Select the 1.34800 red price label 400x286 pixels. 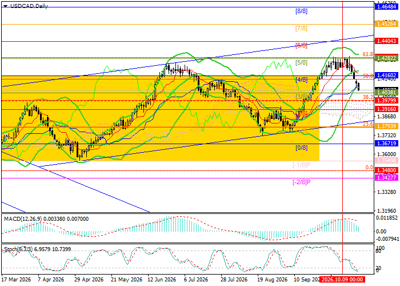click(x=386, y=170)
